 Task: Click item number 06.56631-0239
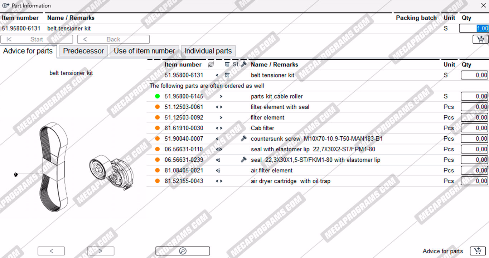(184, 160)
